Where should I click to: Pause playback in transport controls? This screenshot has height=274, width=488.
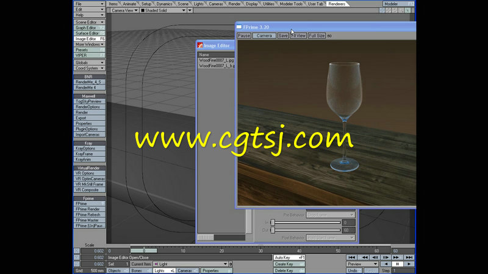coord(398,264)
